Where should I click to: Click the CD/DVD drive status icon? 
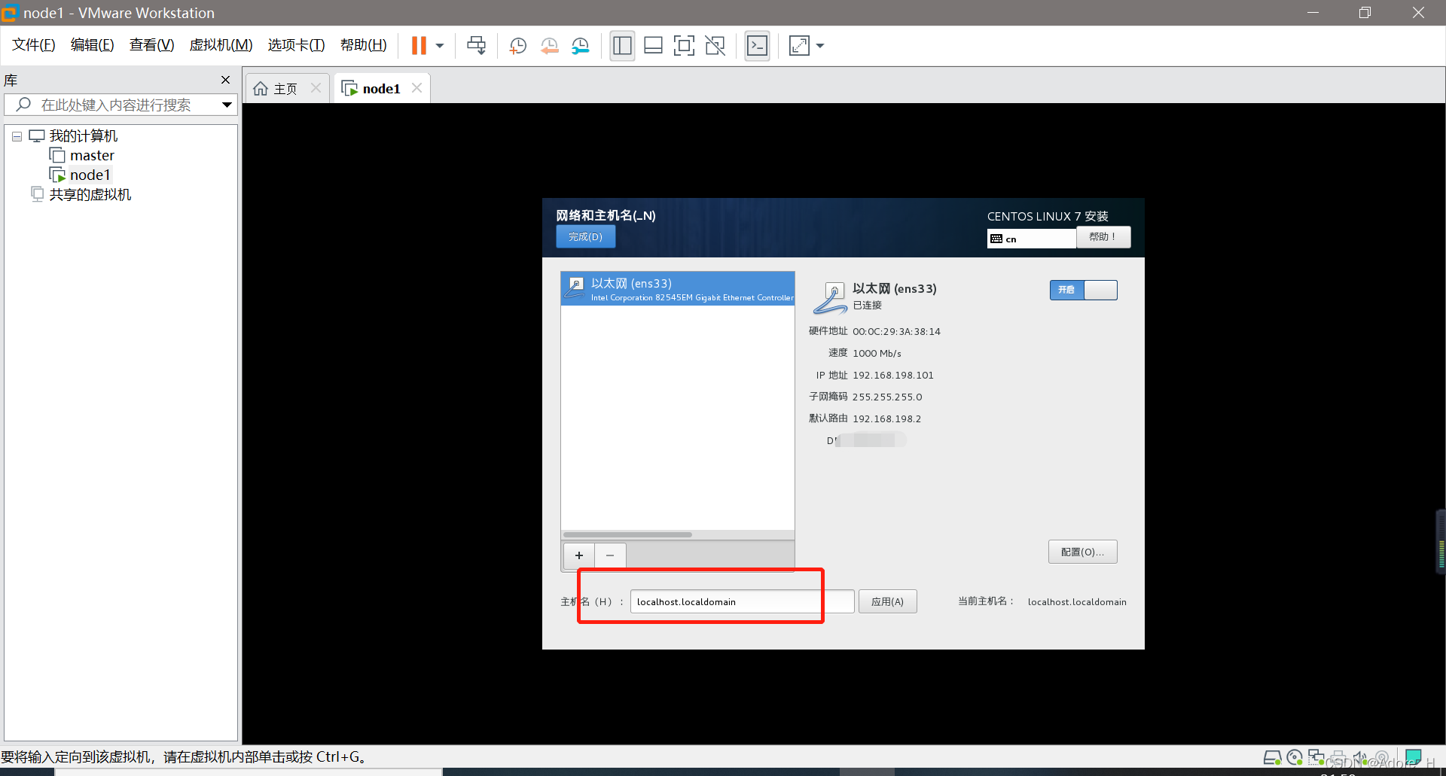tap(1295, 757)
